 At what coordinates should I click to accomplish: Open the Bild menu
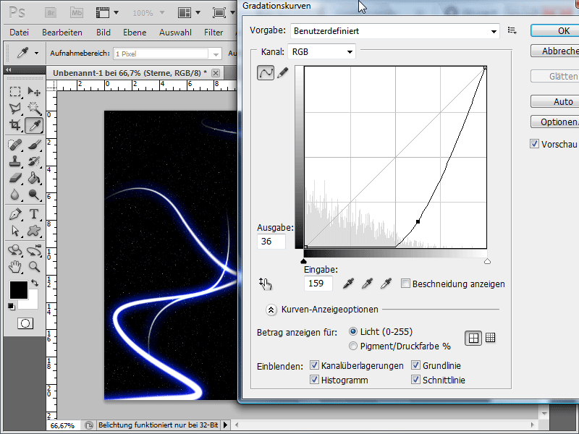point(103,33)
